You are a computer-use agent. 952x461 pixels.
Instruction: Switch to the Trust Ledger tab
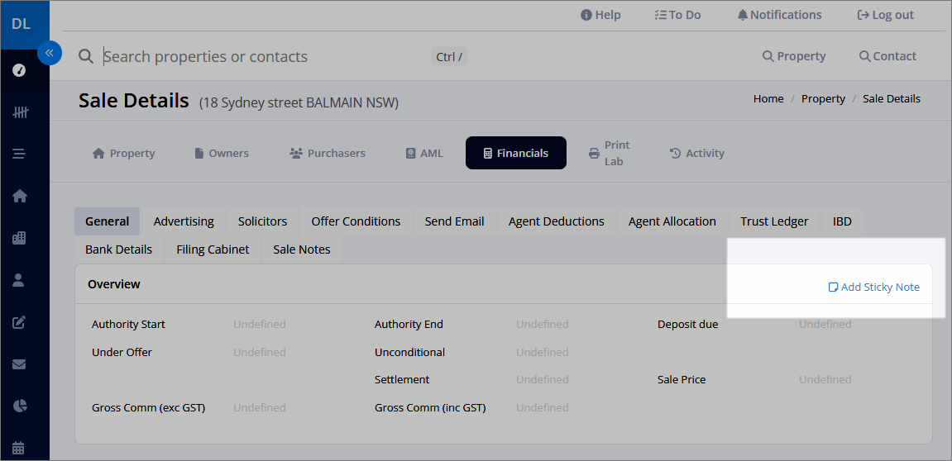click(x=774, y=221)
